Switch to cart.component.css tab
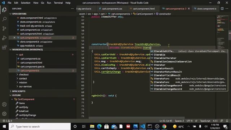Screen dimensions: 231x130 (112, 9)
